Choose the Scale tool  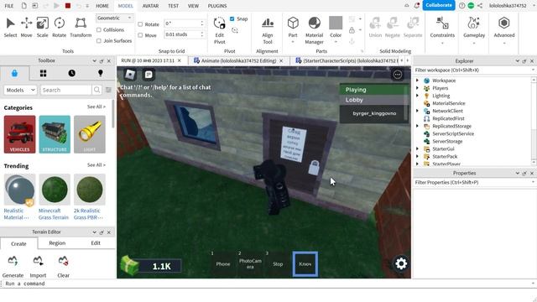[43, 28]
